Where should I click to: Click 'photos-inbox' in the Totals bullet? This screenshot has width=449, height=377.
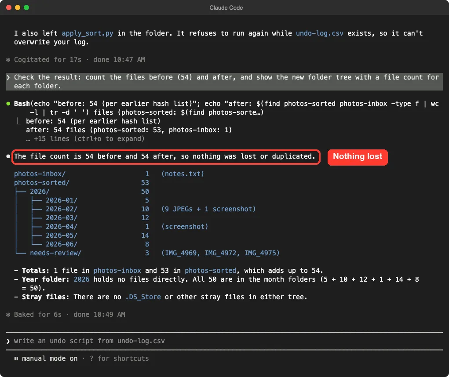pos(117,271)
